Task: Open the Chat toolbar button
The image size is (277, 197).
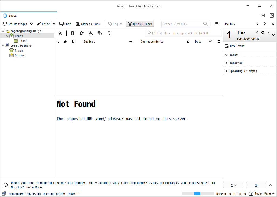Action: [x=65, y=24]
